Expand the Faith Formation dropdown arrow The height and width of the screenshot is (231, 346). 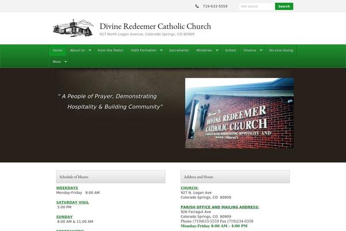[161, 50]
